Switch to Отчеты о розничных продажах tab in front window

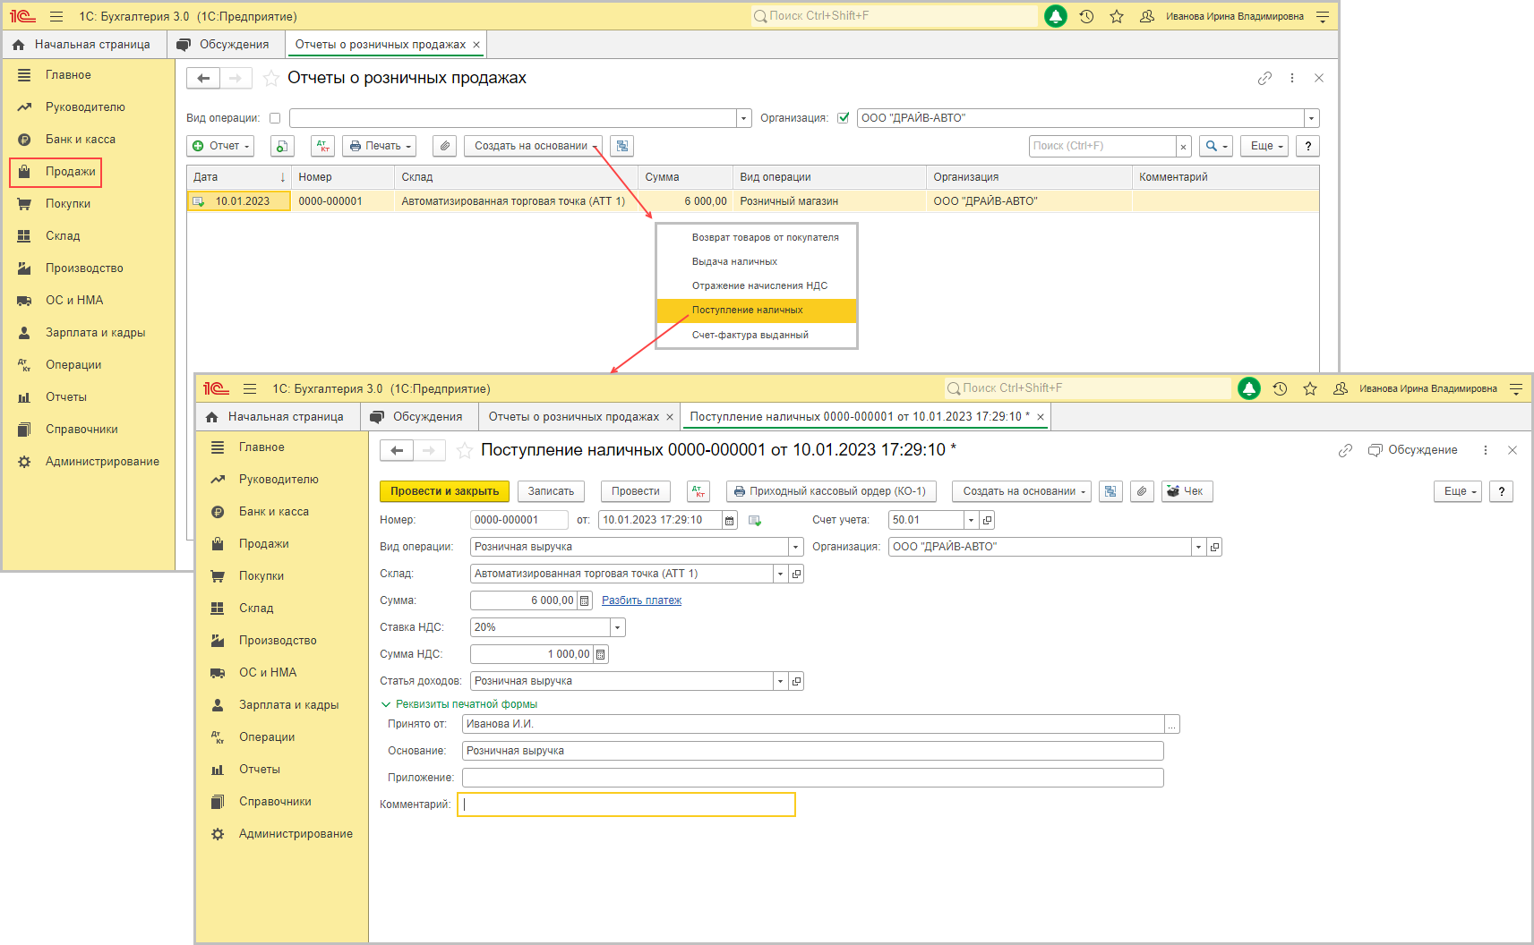coord(579,417)
